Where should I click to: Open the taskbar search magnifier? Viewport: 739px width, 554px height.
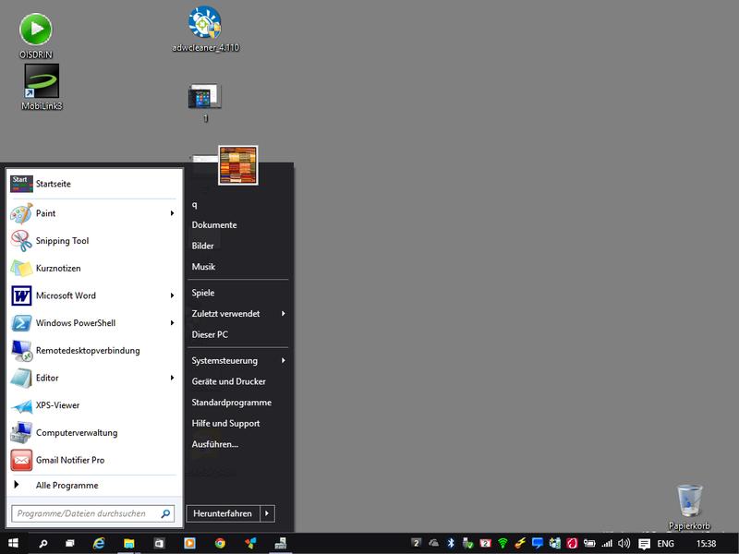[42, 543]
